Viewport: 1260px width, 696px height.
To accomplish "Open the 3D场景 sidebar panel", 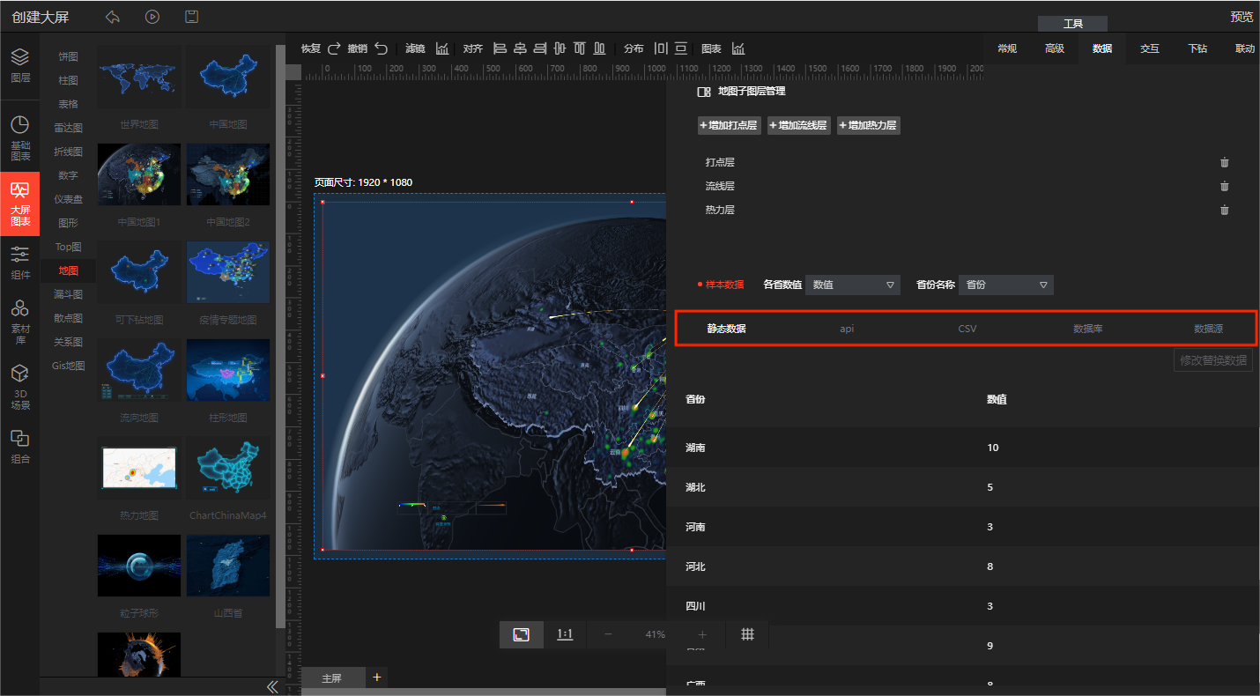I will point(19,387).
